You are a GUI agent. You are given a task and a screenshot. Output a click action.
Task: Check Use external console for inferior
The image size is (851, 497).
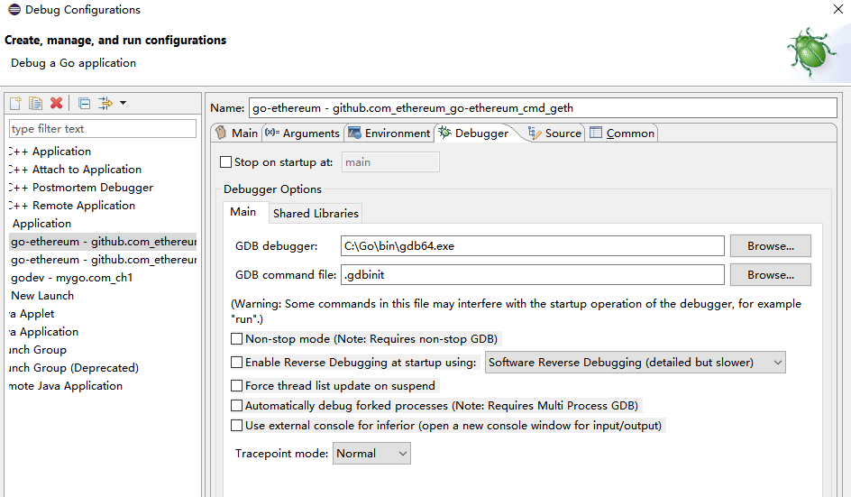237,426
